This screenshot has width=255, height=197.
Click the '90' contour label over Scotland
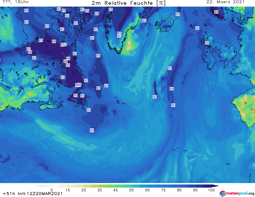click(x=207, y=42)
